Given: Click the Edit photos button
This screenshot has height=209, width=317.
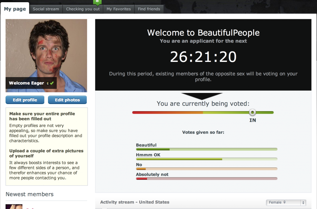Looking at the screenshot, I should pyautogui.click(x=67, y=100).
